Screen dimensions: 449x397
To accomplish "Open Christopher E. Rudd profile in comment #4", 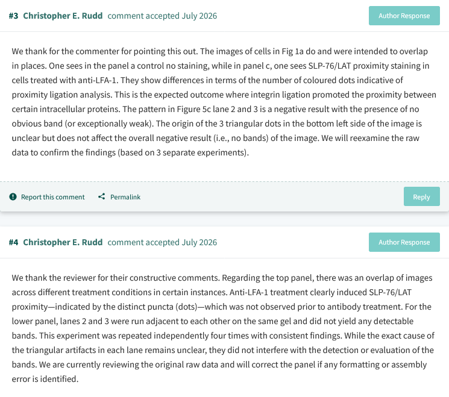I will pyautogui.click(x=63, y=242).
